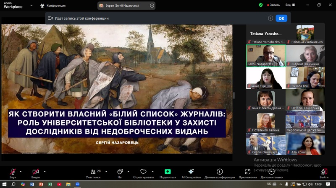Image resolution: width=336 pixels, height=188 pixels.
Task: Open Zoom Workplace dropdown arrow
Action: pyautogui.click(x=31, y=5)
